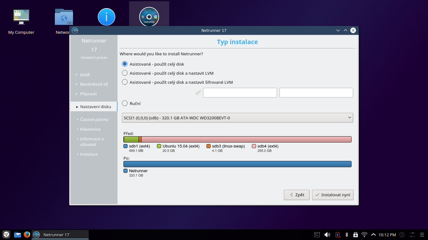Check the battery status tray icon

point(337,235)
